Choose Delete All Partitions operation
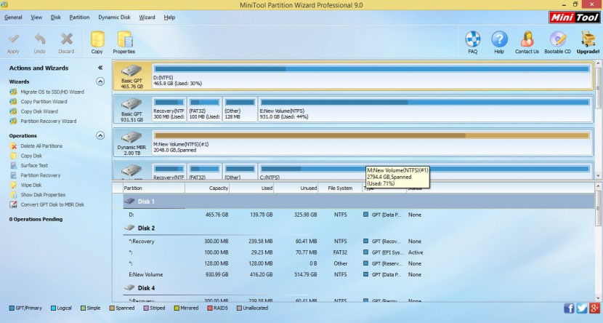The width and height of the screenshot is (603, 323). coord(41,146)
